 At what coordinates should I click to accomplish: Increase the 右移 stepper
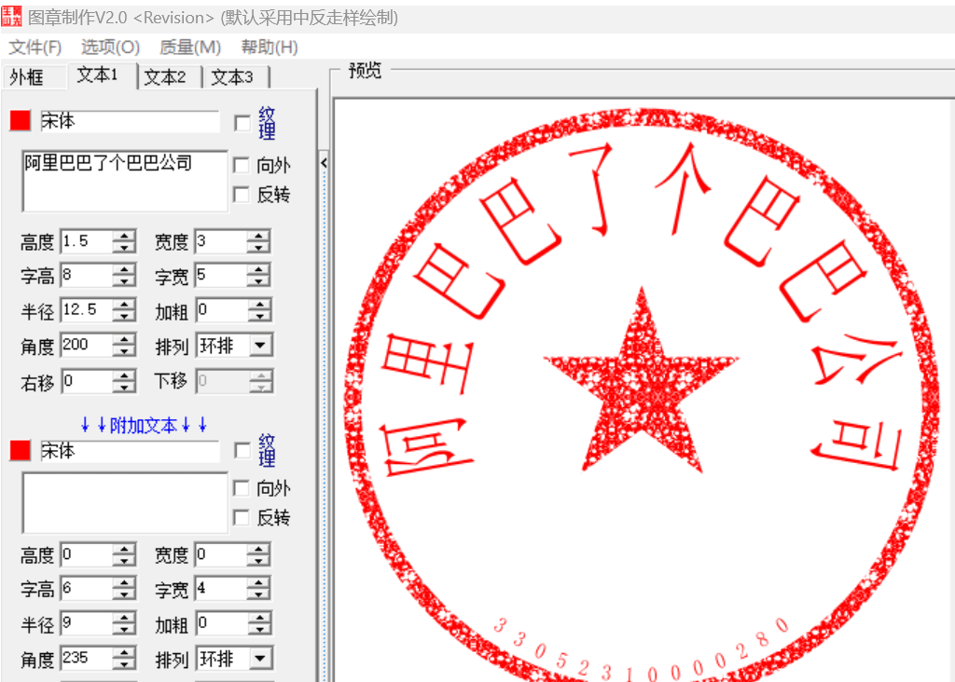pos(124,375)
